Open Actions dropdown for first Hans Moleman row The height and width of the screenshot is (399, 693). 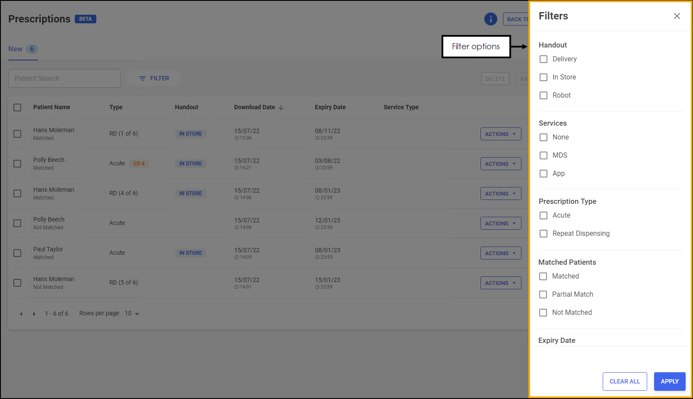click(500, 134)
